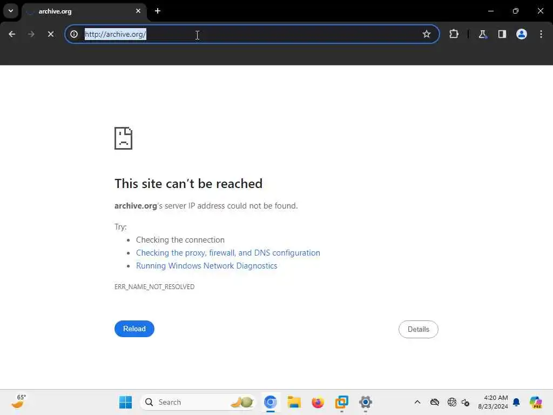553x415 pixels.
Task: View site information icon in address bar
Action: (74, 34)
